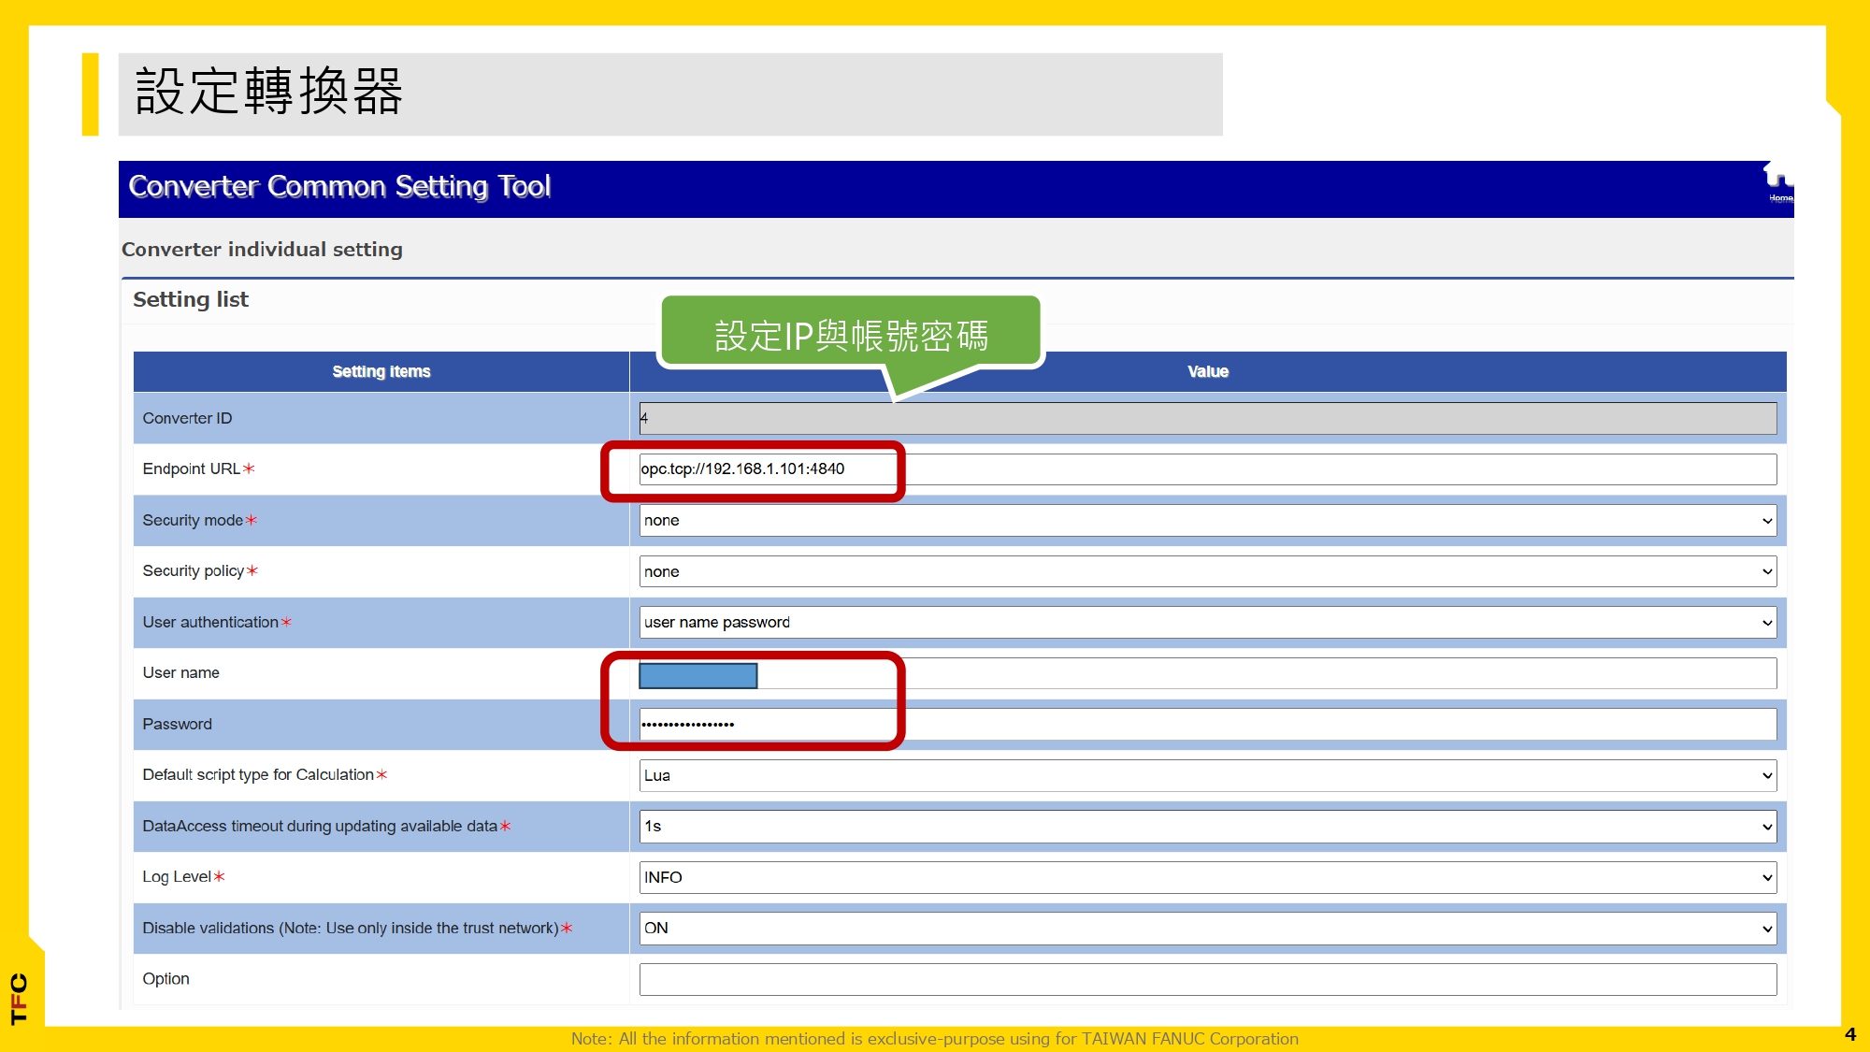Open Default script type for Calculation dropdown
Viewport: 1870px width, 1052px height.
[x=1208, y=775]
